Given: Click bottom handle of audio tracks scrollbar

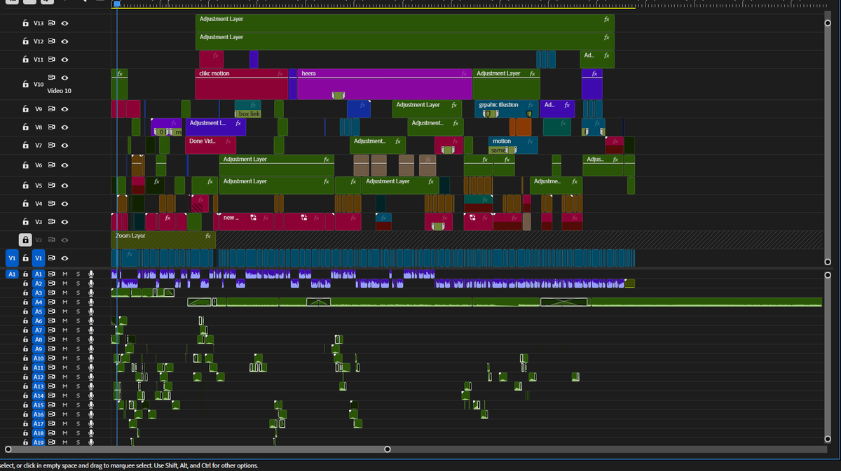Looking at the screenshot, I should 827,440.
